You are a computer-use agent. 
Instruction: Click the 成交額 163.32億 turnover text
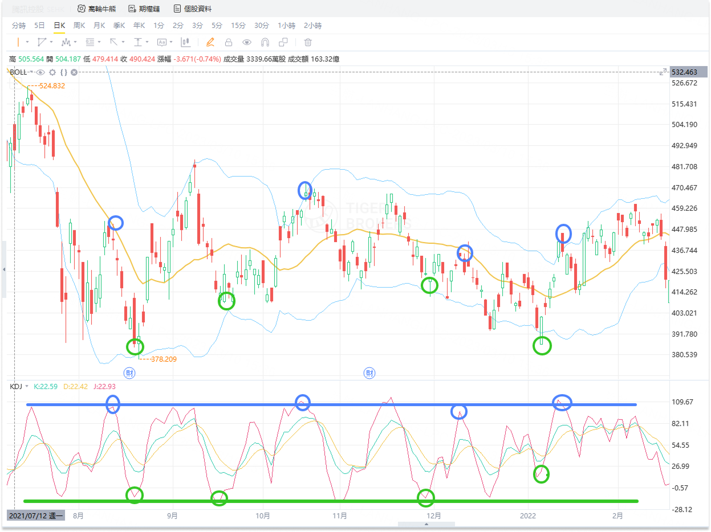tap(314, 59)
